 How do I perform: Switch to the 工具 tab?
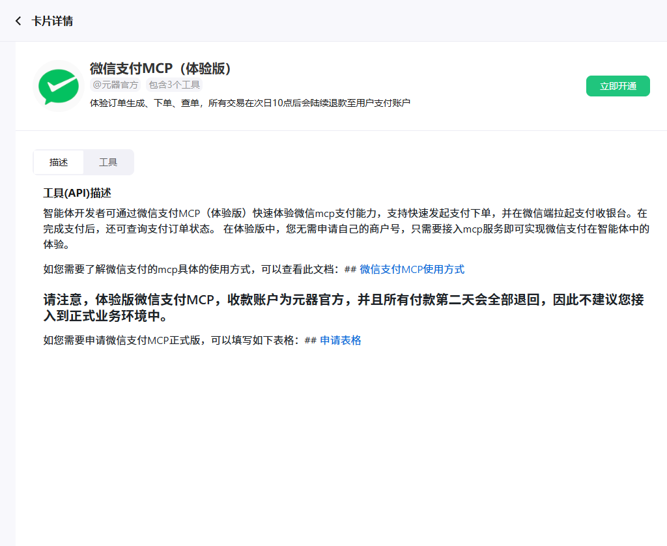tap(108, 162)
